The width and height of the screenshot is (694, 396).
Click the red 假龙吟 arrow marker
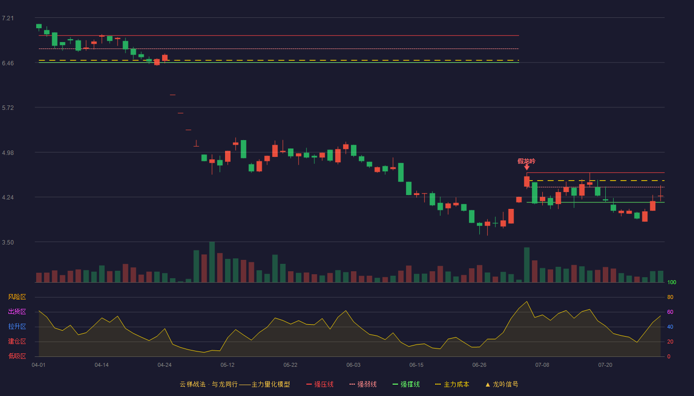pyautogui.click(x=526, y=167)
